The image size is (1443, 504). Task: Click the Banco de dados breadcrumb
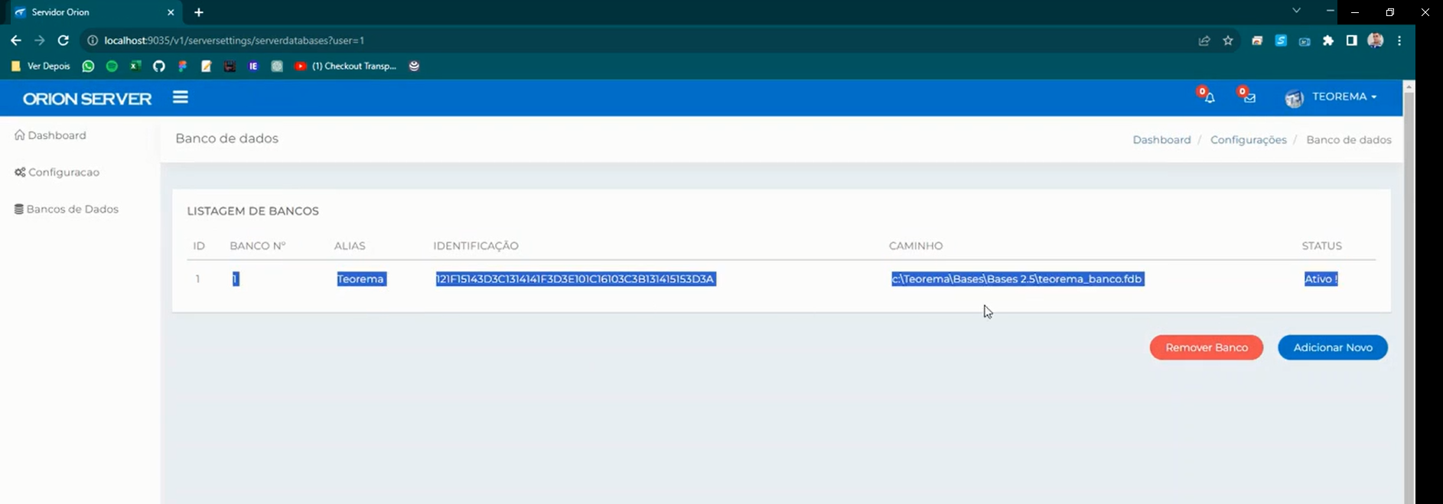click(1348, 140)
